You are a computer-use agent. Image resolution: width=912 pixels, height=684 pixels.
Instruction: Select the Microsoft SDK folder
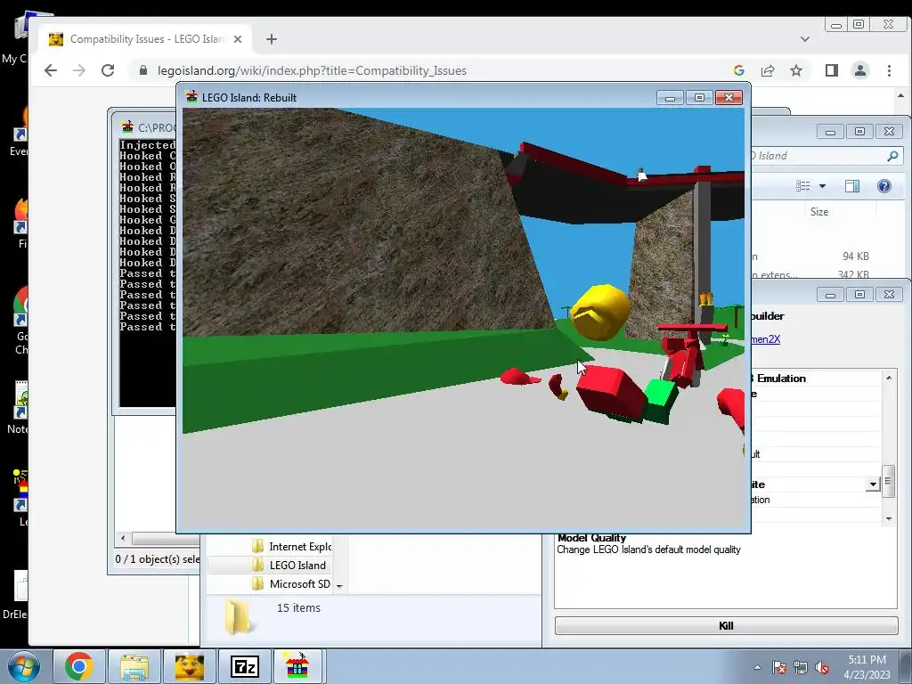pyautogui.click(x=292, y=584)
